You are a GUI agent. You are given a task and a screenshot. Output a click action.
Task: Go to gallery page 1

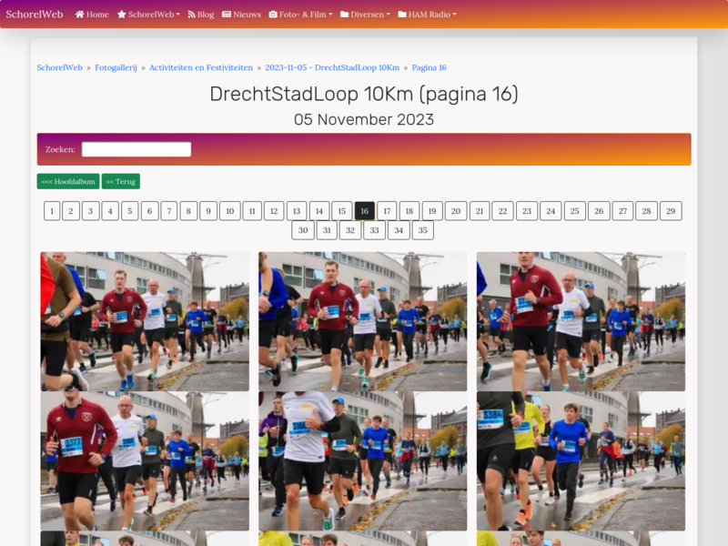[x=52, y=211]
